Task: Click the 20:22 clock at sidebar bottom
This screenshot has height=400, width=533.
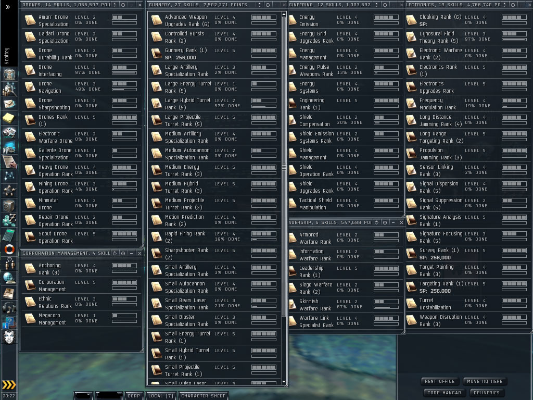Action: 9,396
